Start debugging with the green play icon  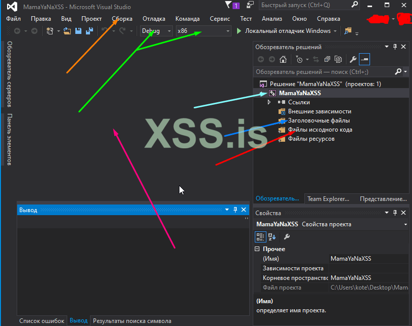click(x=239, y=31)
